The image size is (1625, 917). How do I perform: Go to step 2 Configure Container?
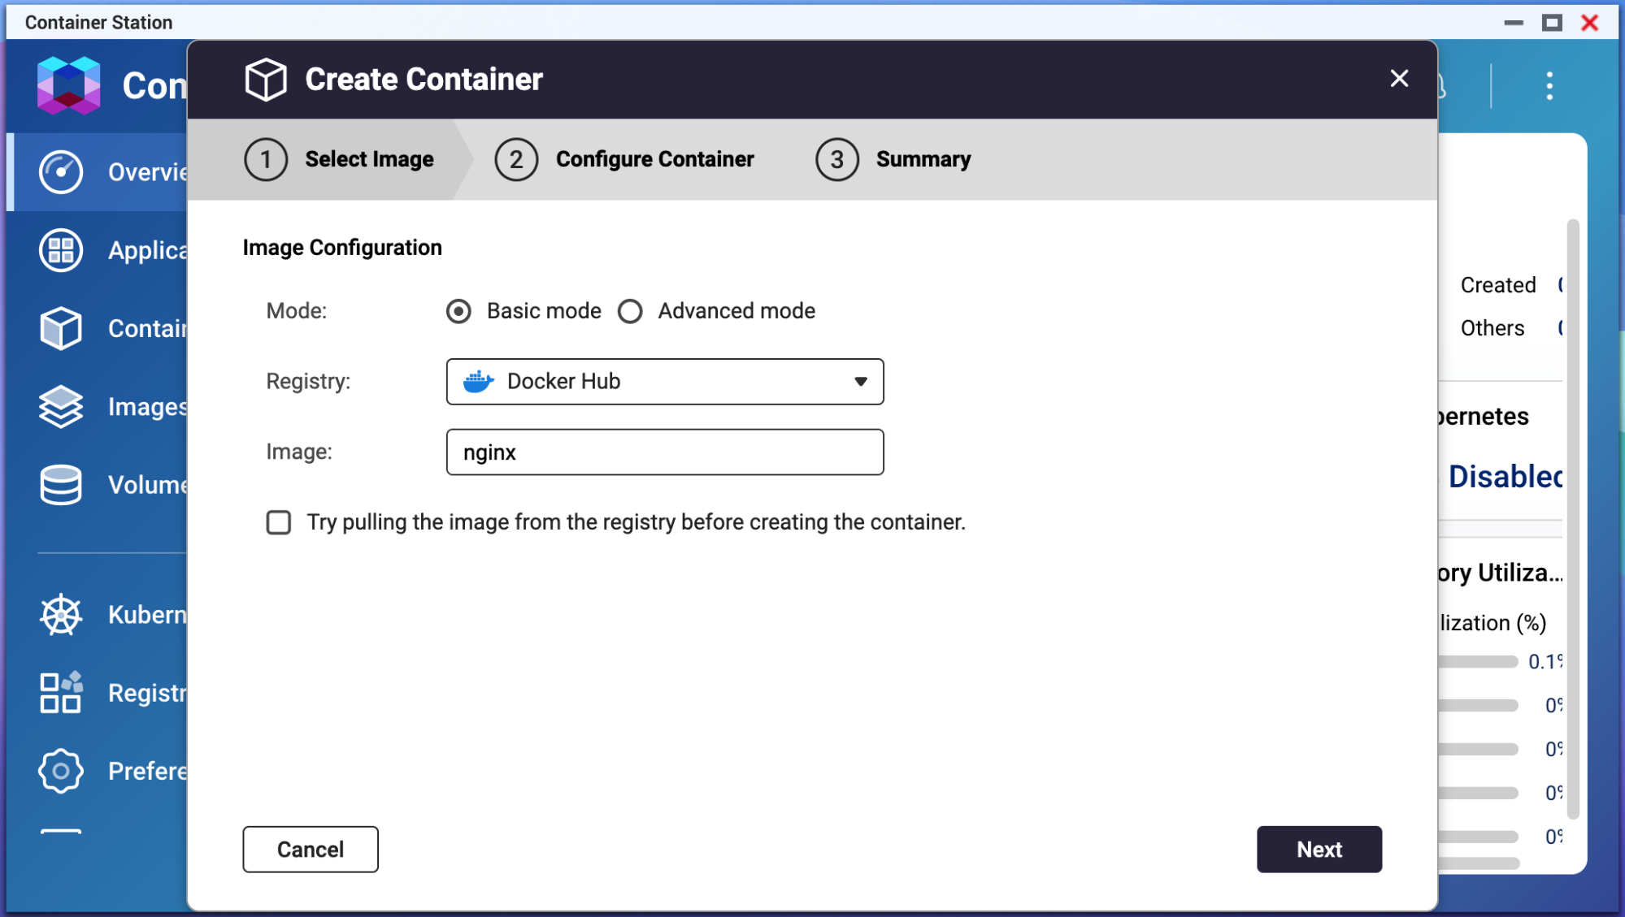(x=624, y=159)
